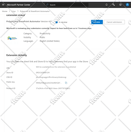Click the Visibility label
The width and height of the screenshot is (131, 132).
pos(27,37)
